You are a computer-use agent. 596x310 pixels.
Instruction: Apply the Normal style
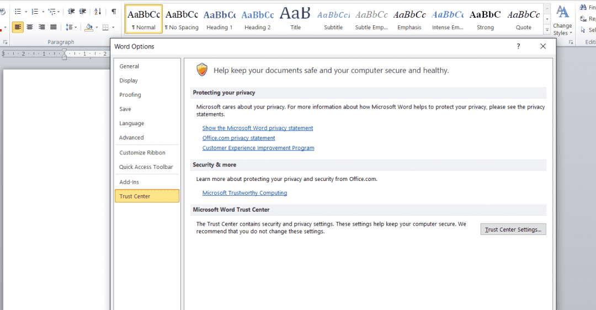tap(143, 19)
